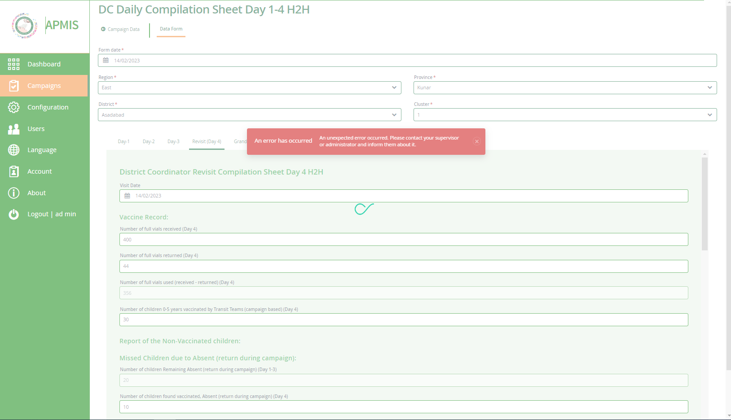Click the full vials received input field
Image resolution: width=731 pixels, height=420 pixels.
click(x=403, y=239)
